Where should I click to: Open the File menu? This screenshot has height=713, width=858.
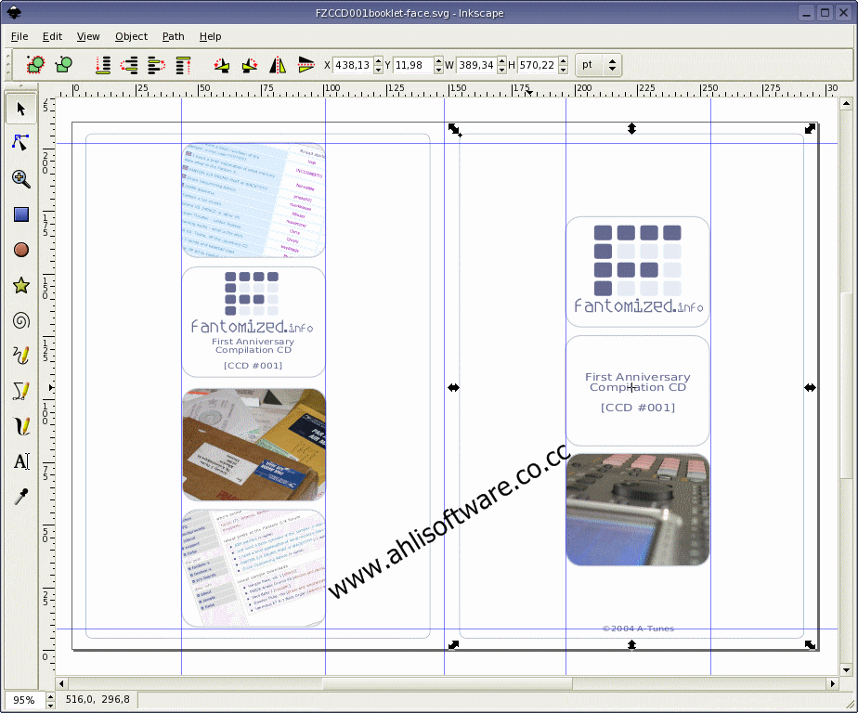[x=19, y=36]
